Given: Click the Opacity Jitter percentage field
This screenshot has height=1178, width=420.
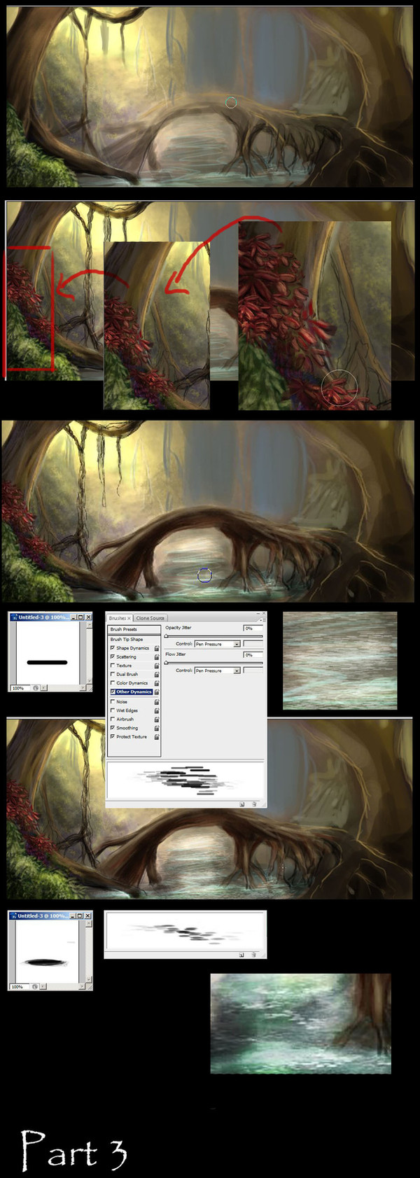Looking at the screenshot, I should pyautogui.click(x=253, y=628).
